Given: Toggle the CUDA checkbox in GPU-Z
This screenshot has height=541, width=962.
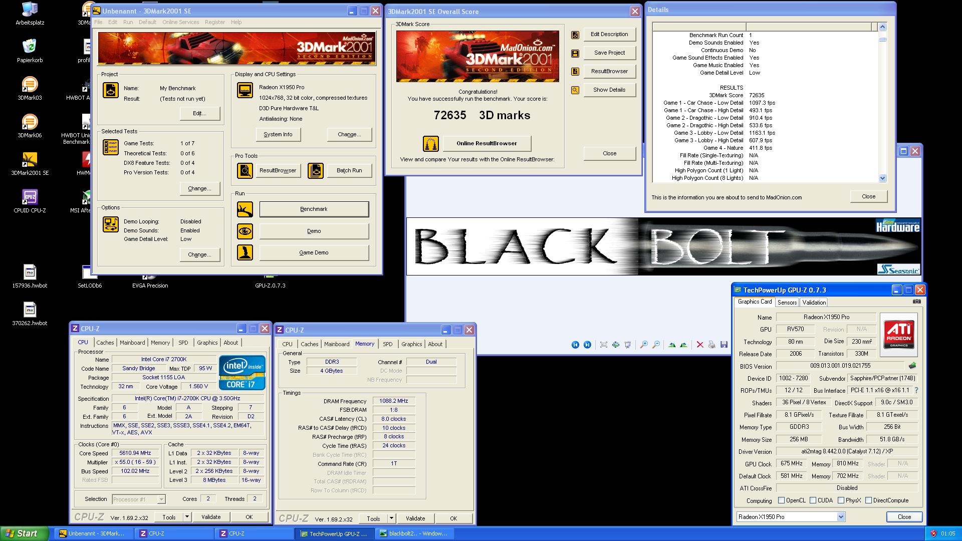Looking at the screenshot, I should coord(813,500).
